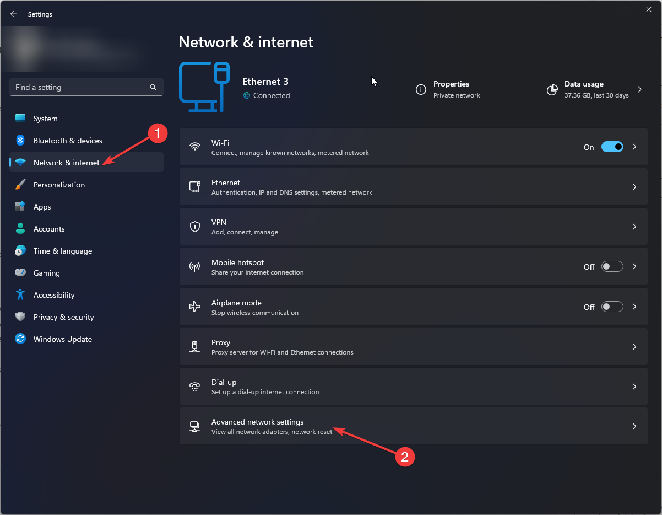662x515 pixels.
Task: Open the Dial-up settings row
Action: coord(413,387)
